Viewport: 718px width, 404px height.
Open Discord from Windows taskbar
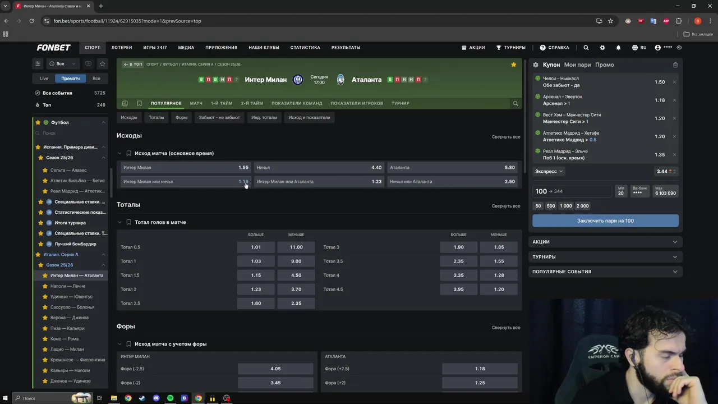(156, 398)
